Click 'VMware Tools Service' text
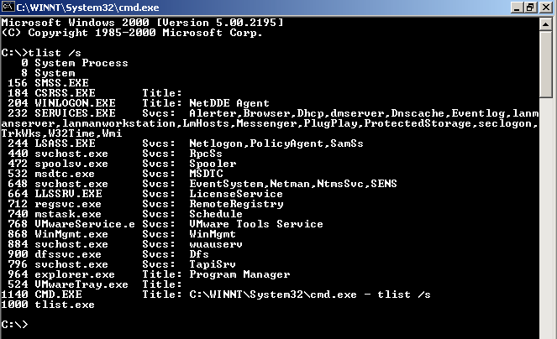 click(x=256, y=224)
